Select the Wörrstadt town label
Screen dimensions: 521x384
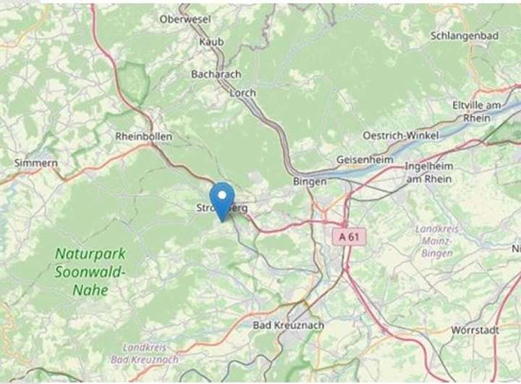pyautogui.click(x=475, y=330)
